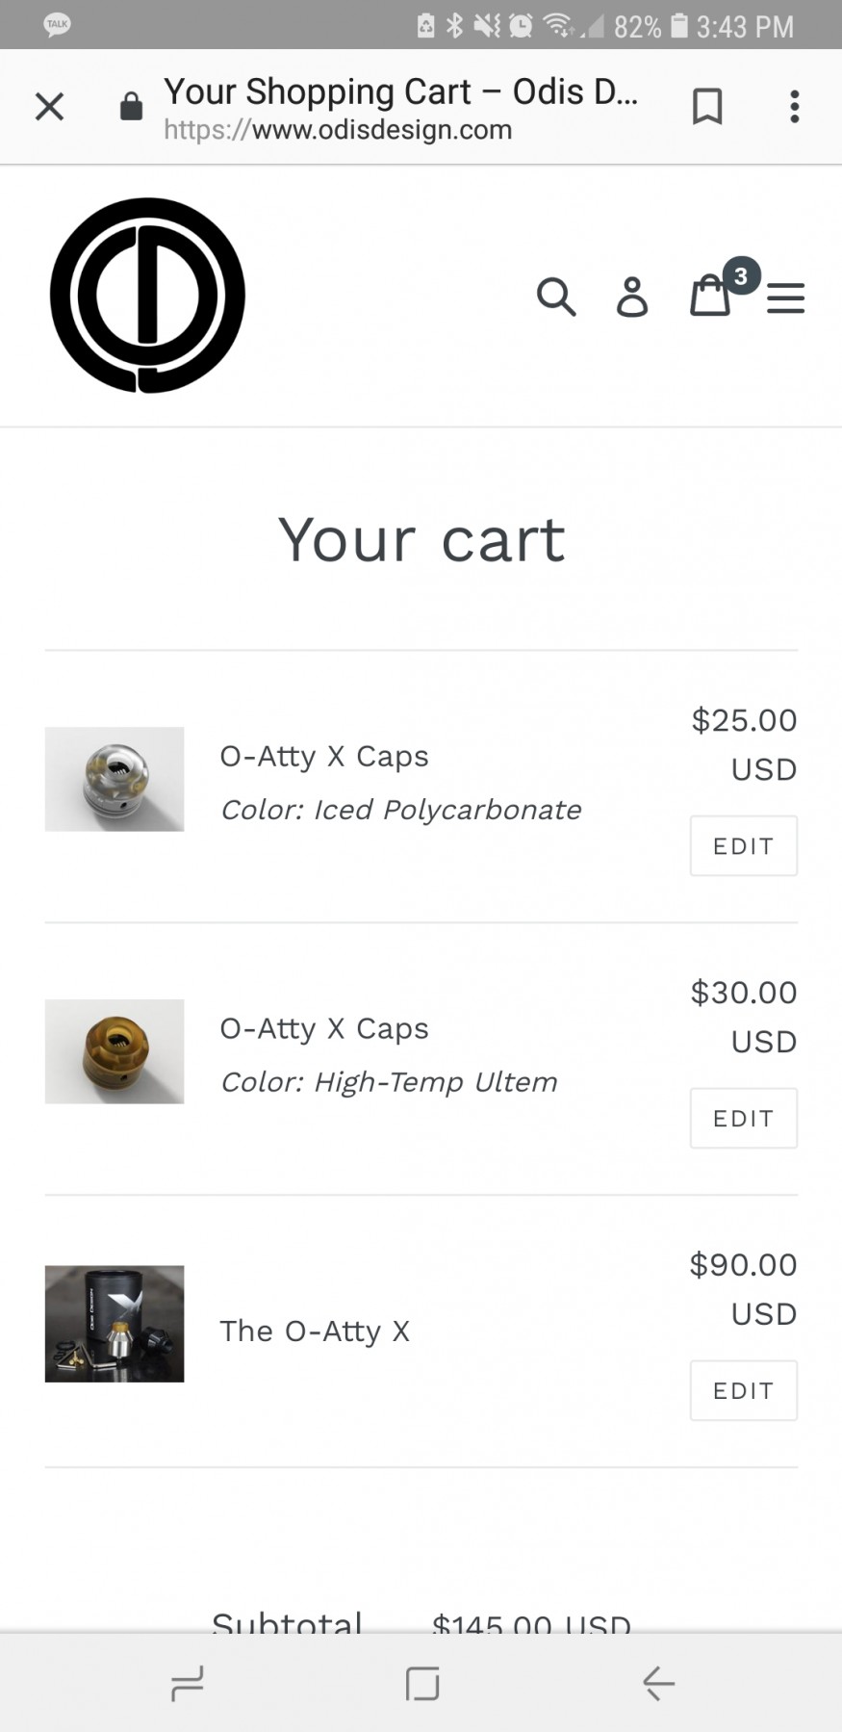Image resolution: width=842 pixels, height=1732 pixels.
Task: Open The O-Atty X product link
Action: point(315,1331)
